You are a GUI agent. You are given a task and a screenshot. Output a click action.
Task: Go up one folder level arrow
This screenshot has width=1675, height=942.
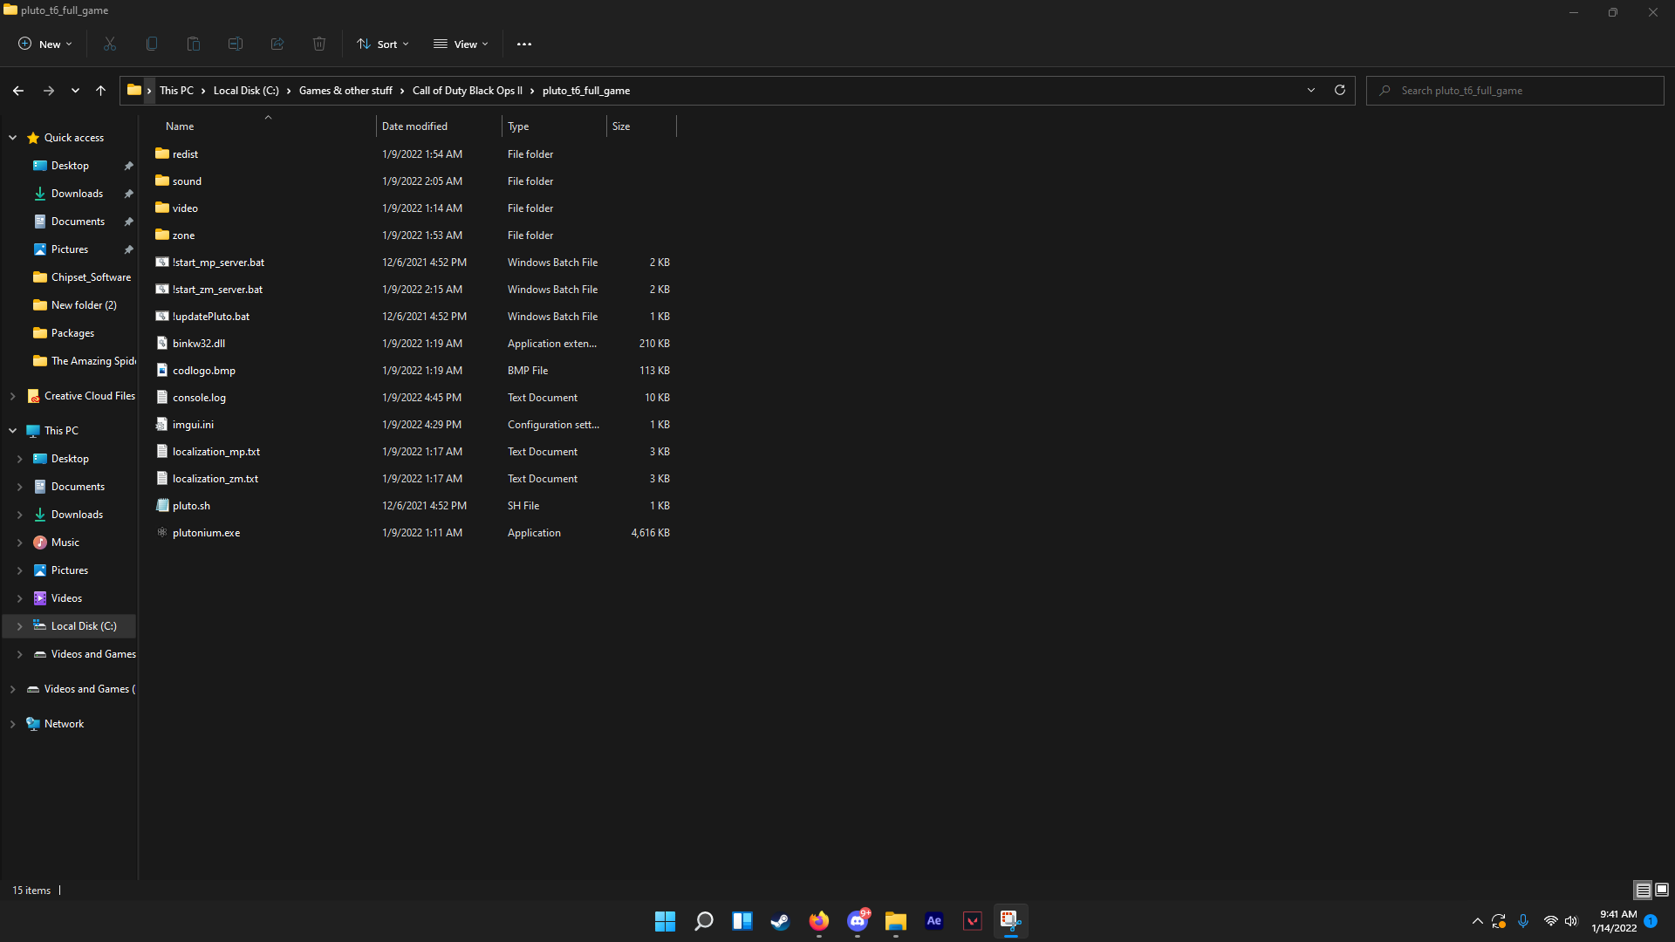101,91
